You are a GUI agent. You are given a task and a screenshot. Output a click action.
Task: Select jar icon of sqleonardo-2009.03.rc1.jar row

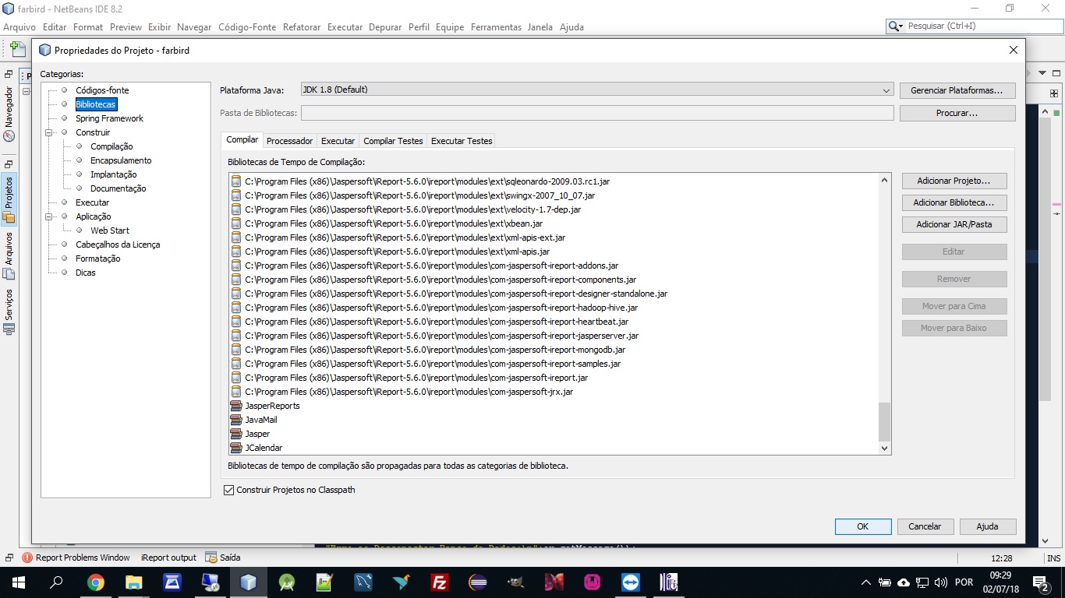coord(236,181)
